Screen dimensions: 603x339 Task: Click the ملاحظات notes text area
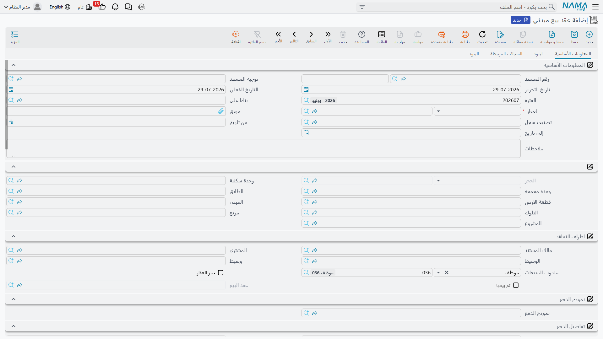pos(263,148)
